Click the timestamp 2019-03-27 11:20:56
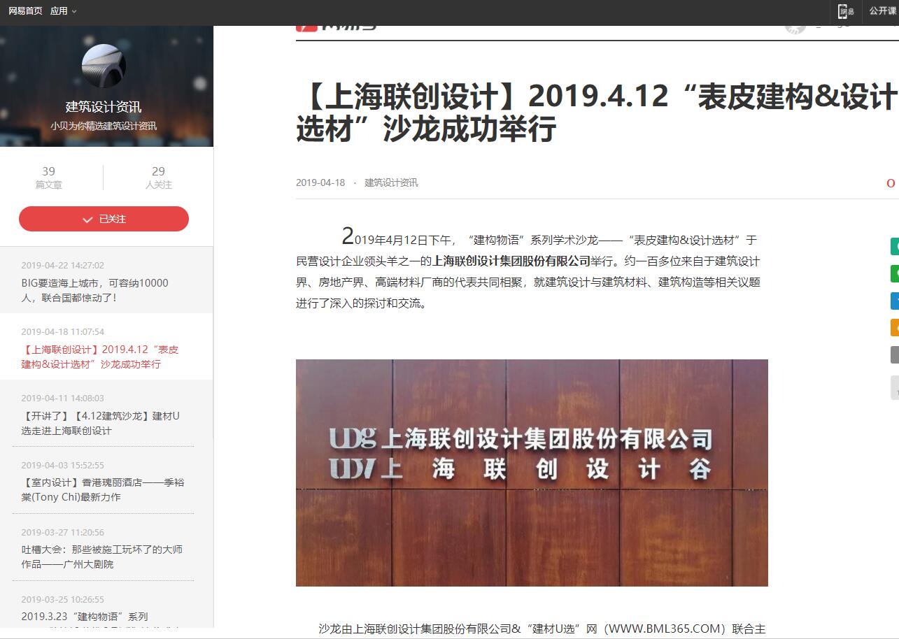The width and height of the screenshot is (899, 639). [62, 532]
